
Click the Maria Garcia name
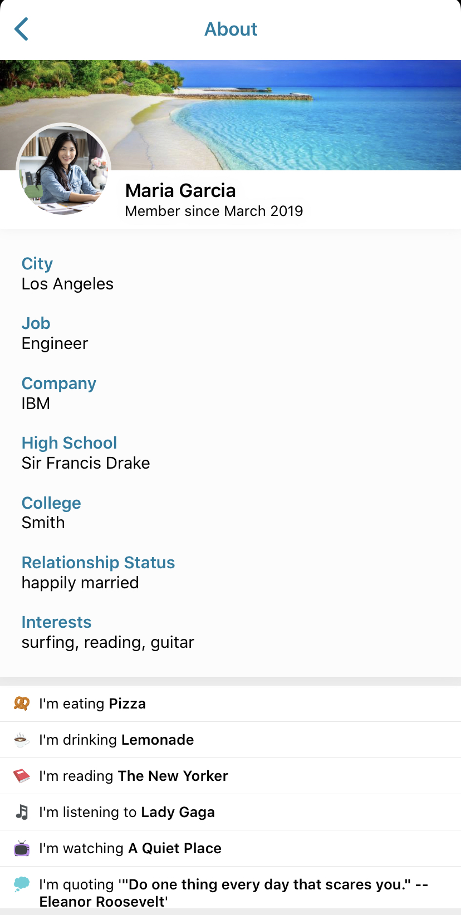click(x=180, y=190)
